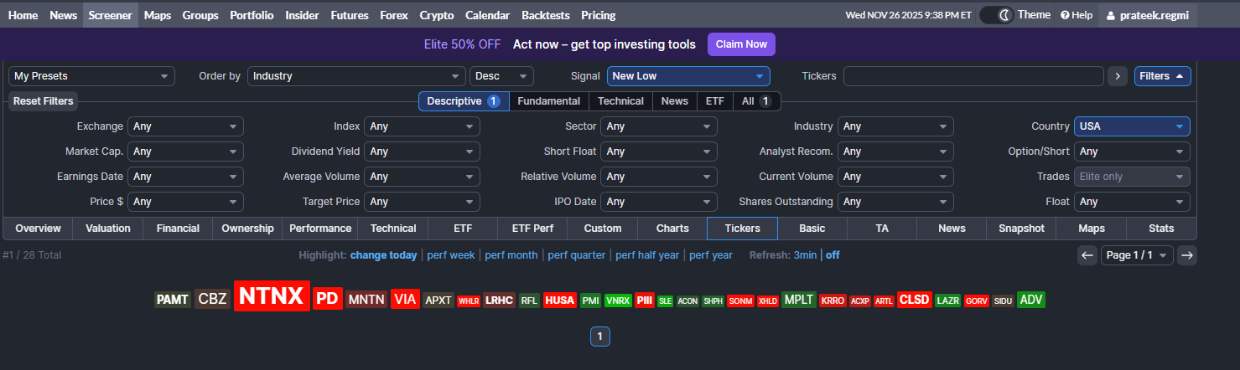Open the Exchange filter dropdown

coord(185,126)
